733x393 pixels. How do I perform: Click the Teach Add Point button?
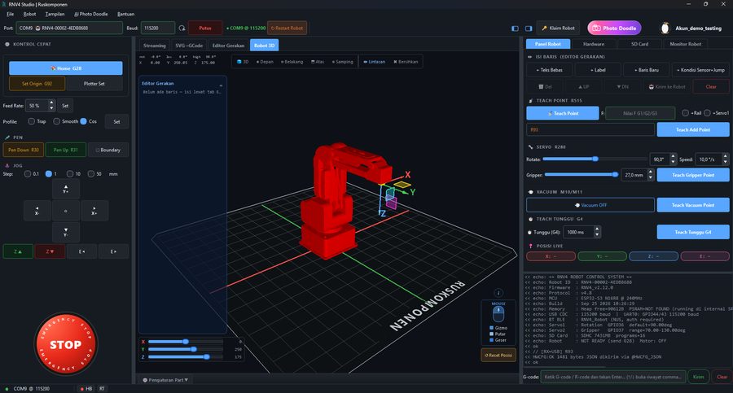[x=693, y=129]
